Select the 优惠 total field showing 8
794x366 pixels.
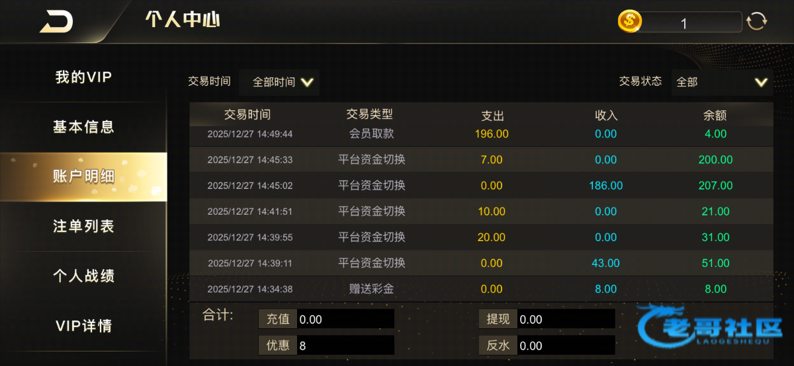(345, 346)
